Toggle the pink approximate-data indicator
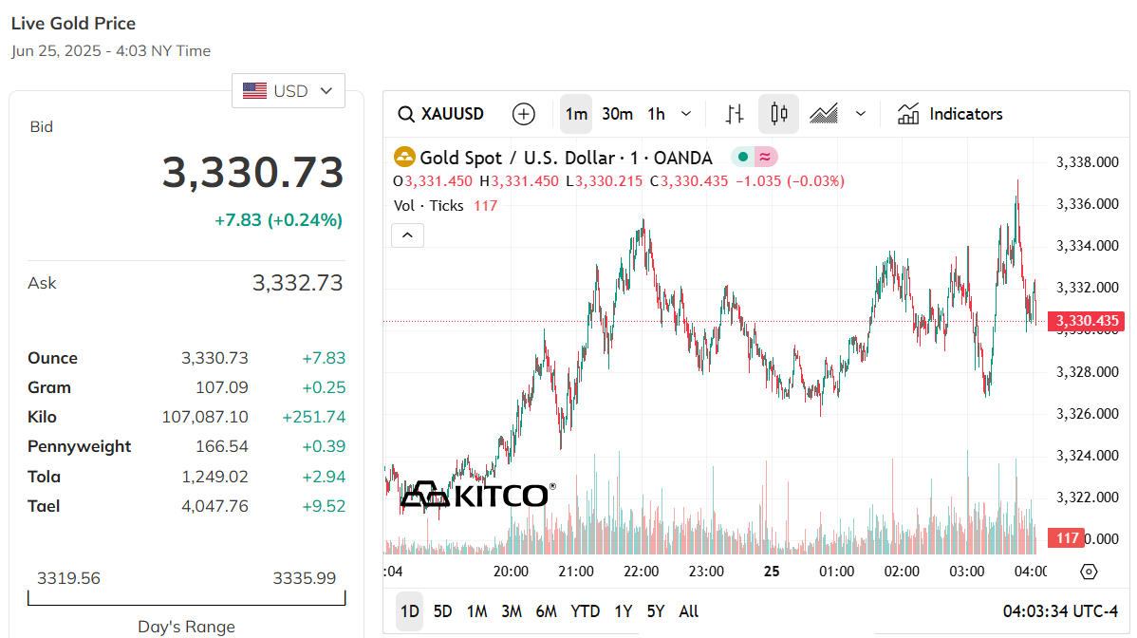Viewport: 1137px width, 638px height. tap(765, 157)
